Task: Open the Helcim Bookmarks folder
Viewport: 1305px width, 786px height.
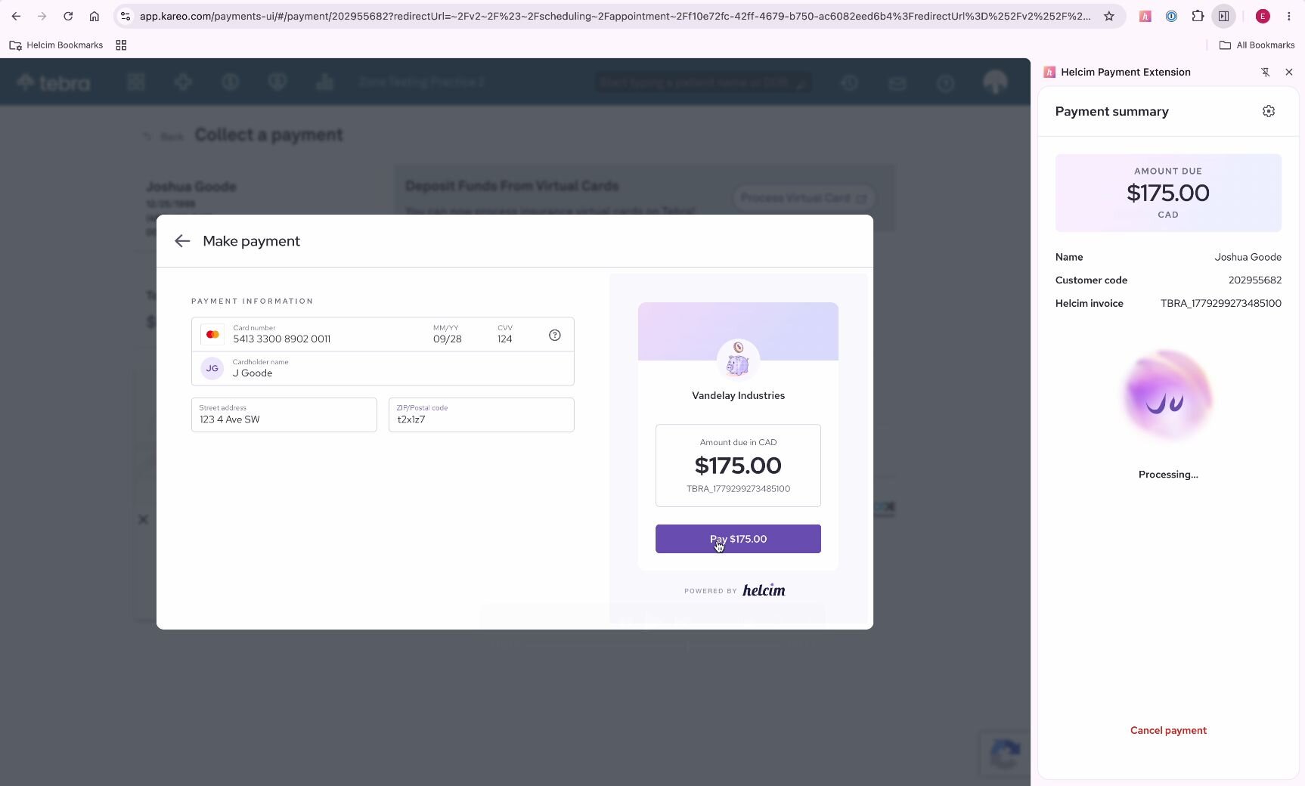Action: [57, 45]
